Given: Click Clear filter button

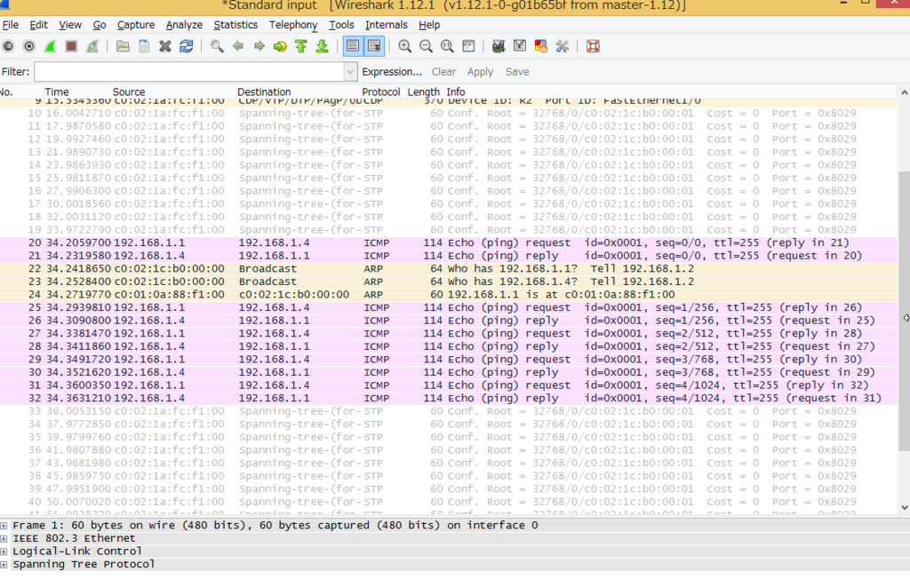Looking at the screenshot, I should coord(443,72).
